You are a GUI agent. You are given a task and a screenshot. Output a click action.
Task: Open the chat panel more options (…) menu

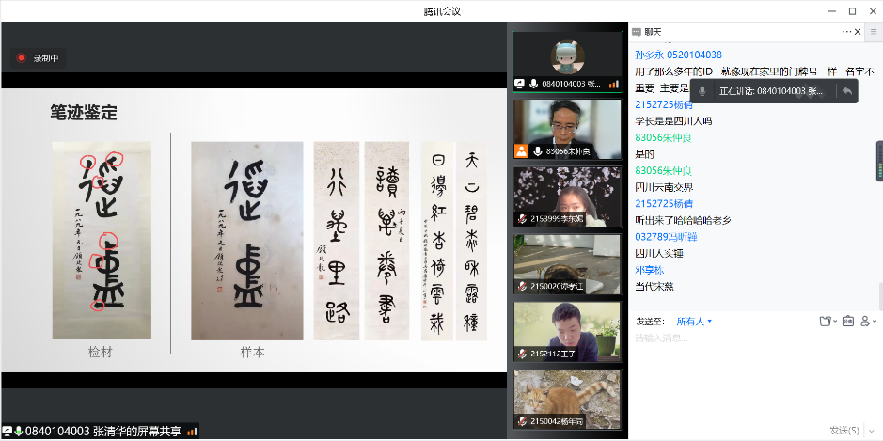pyautogui.click(x=846, y=32)
